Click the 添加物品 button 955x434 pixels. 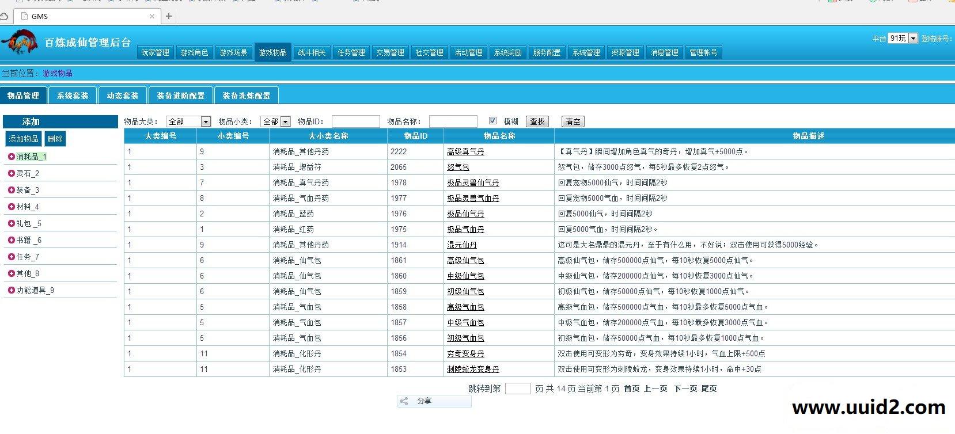24,139
